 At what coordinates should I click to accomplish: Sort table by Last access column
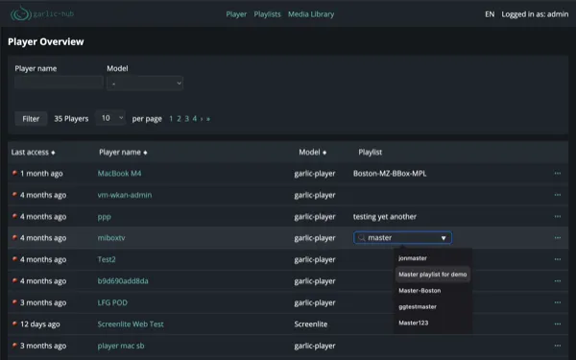tap(33, 152)
